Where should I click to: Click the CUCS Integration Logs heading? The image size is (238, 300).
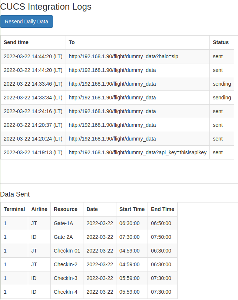click(46, 7)
